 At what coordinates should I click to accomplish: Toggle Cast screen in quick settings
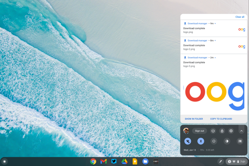point(240,141)
